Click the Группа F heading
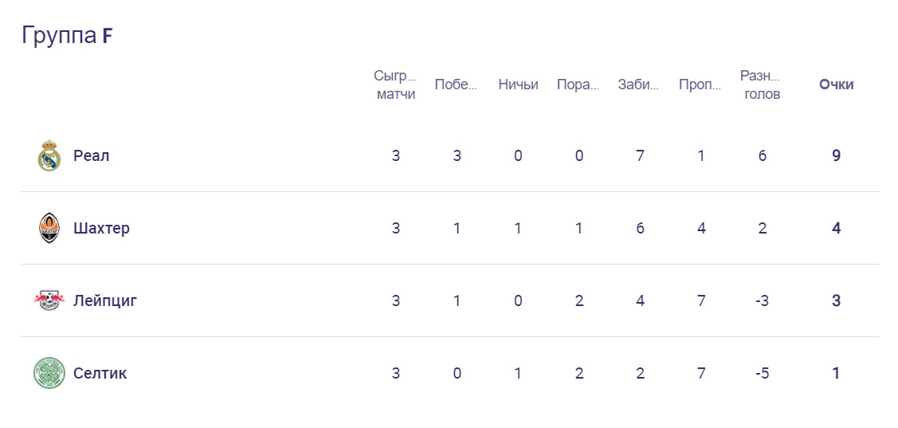 click(67, 36)
